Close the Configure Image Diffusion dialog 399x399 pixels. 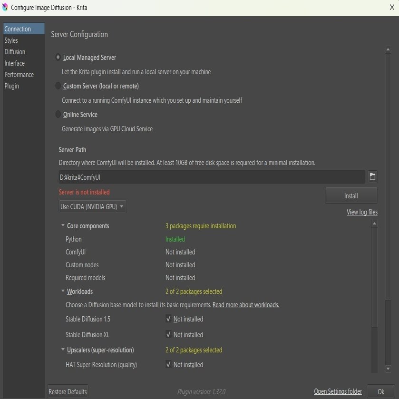pyautogui.click(x=392, y=8)
